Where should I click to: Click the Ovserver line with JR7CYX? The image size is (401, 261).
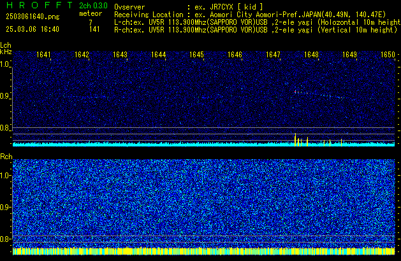pos(189,7)
